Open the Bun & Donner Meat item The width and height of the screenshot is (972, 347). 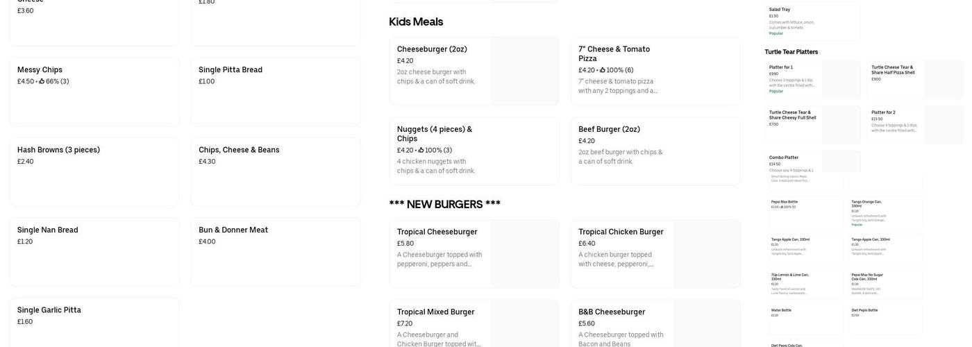[x=276, y=252]
